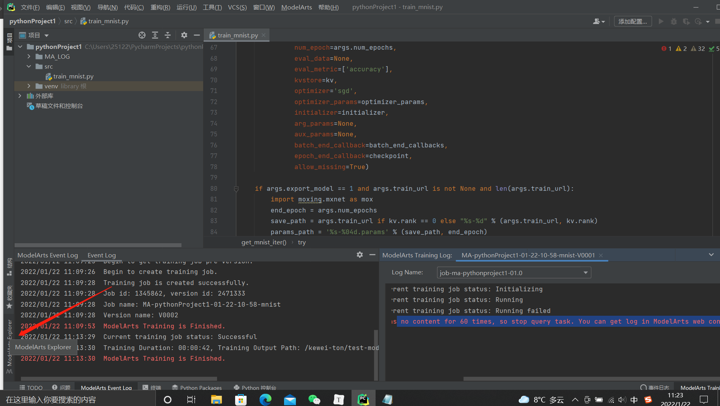Select the train_mnist.py editor tab

click(x=238, y=35)
